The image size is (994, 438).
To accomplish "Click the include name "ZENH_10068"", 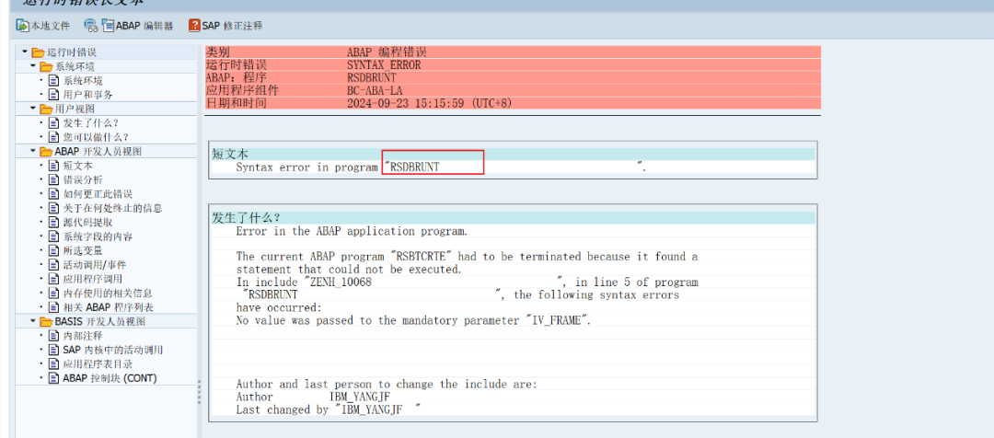I will point(338,282).
